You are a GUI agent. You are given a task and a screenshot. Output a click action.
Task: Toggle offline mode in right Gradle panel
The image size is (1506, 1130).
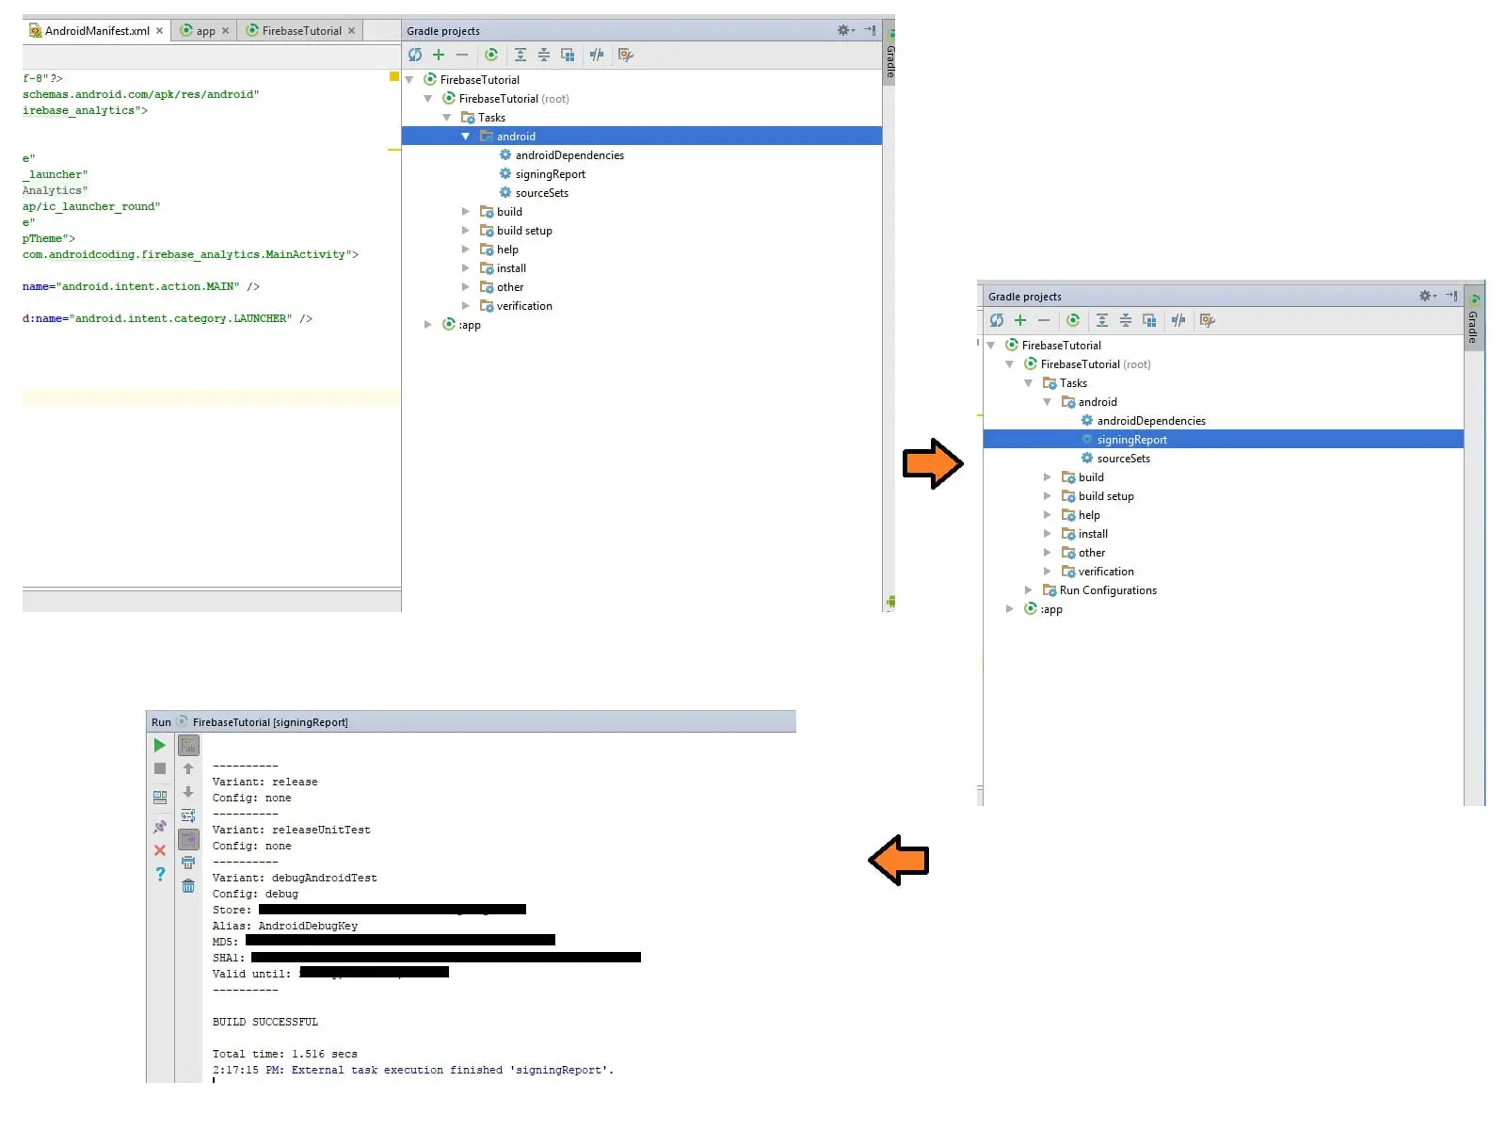tap(1178, 320)
